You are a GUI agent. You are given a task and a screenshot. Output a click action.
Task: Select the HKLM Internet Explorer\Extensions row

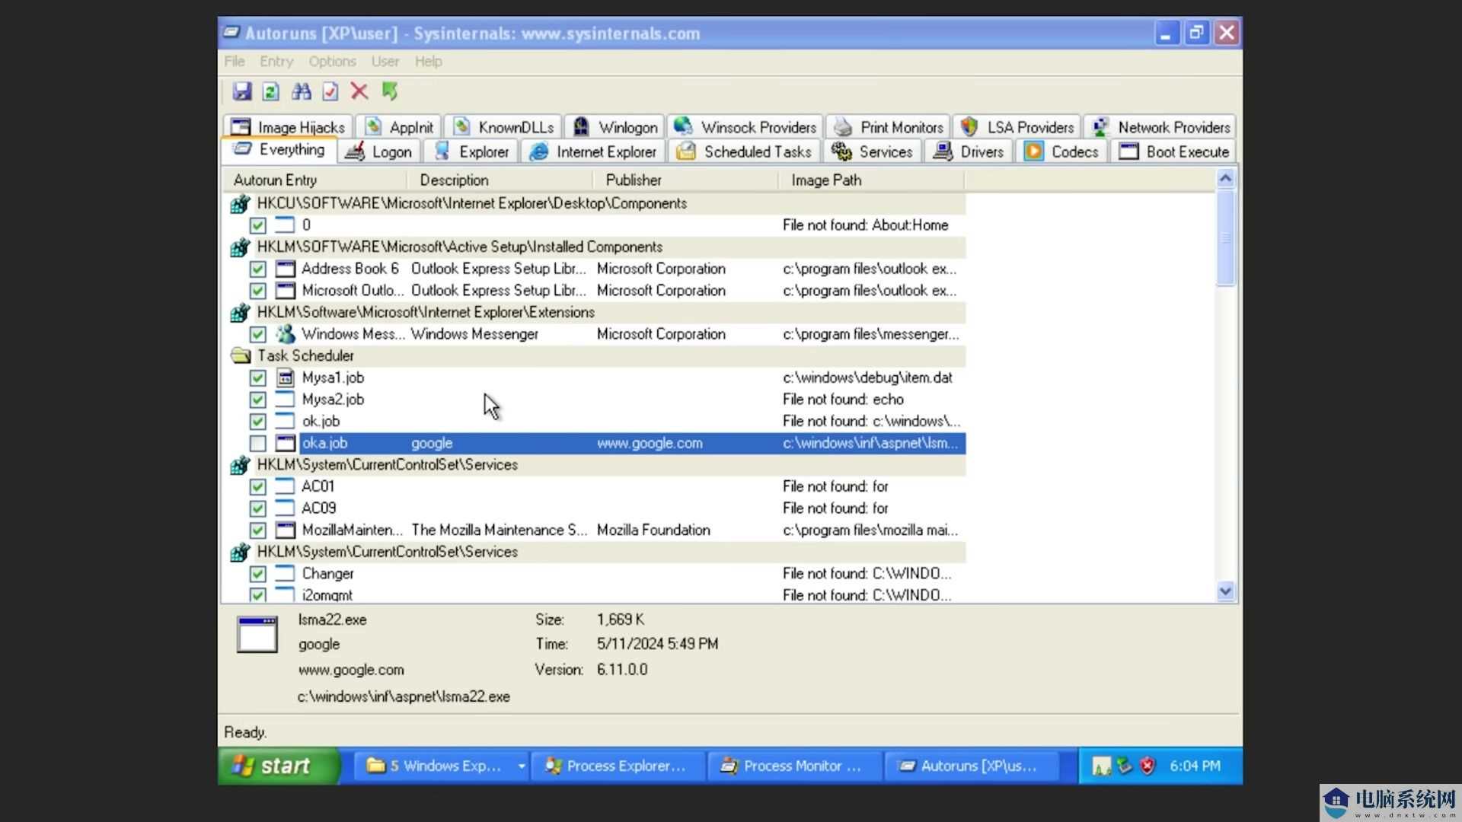click(x=595, y=312)
